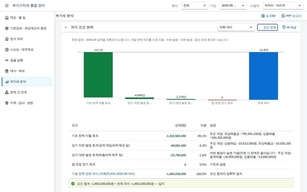
Task: Click the AI 해설 diamond icon
Action: point(284,27)
